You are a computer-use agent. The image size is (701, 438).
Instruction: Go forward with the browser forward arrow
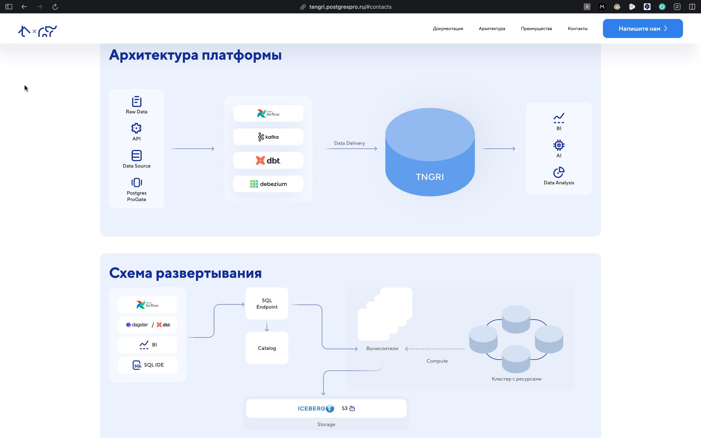[40, 7]
